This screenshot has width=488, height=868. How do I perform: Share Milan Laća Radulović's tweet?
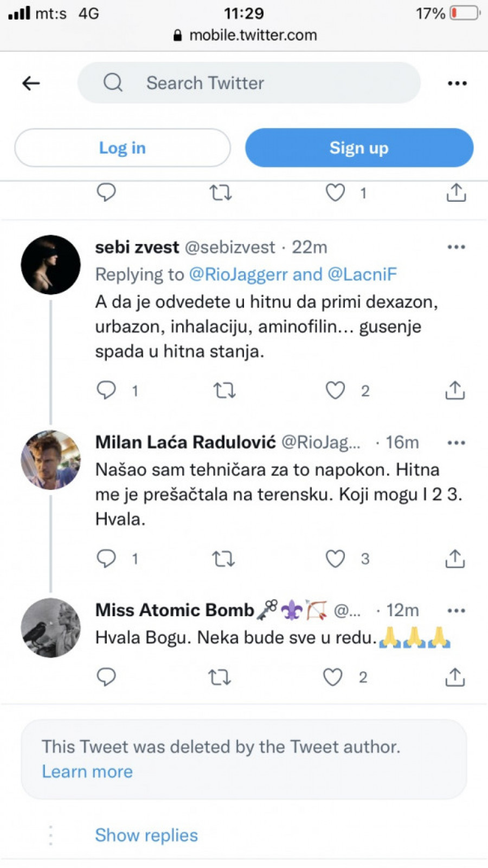[455, 558]
